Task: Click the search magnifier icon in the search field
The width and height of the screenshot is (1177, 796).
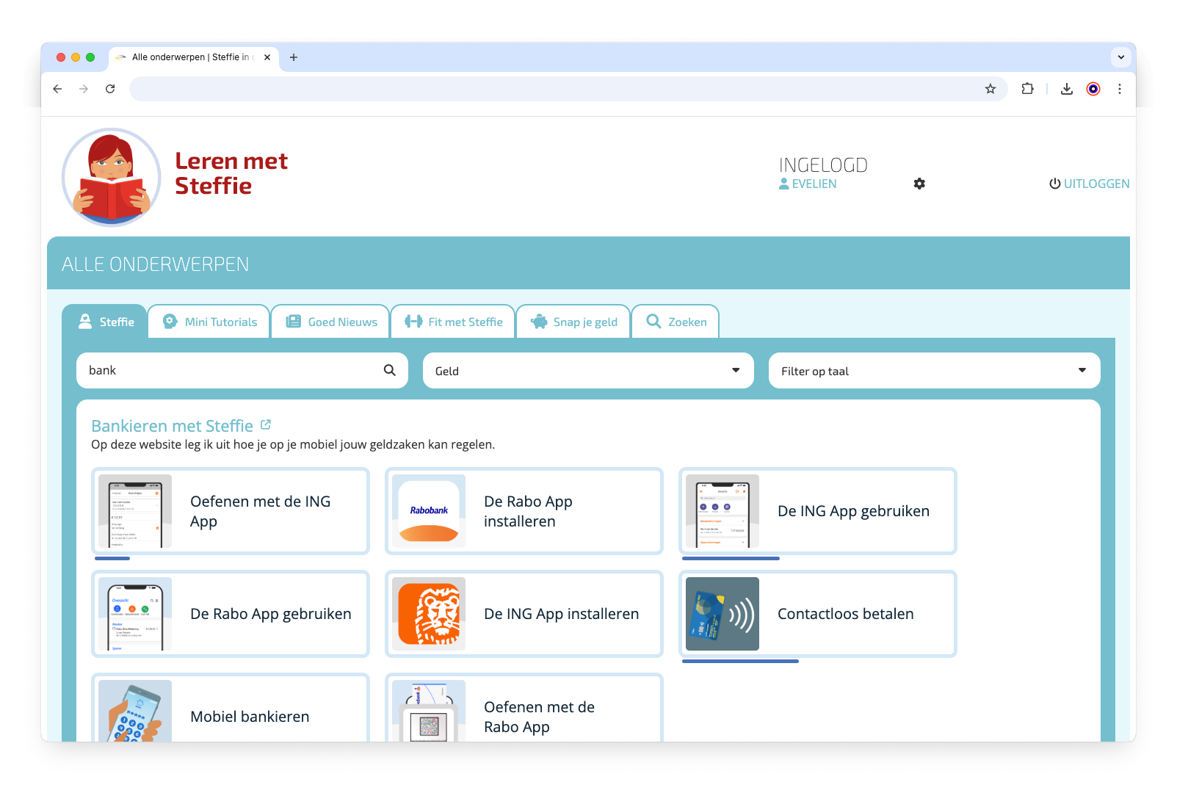Action: click(x=390, y=370)
